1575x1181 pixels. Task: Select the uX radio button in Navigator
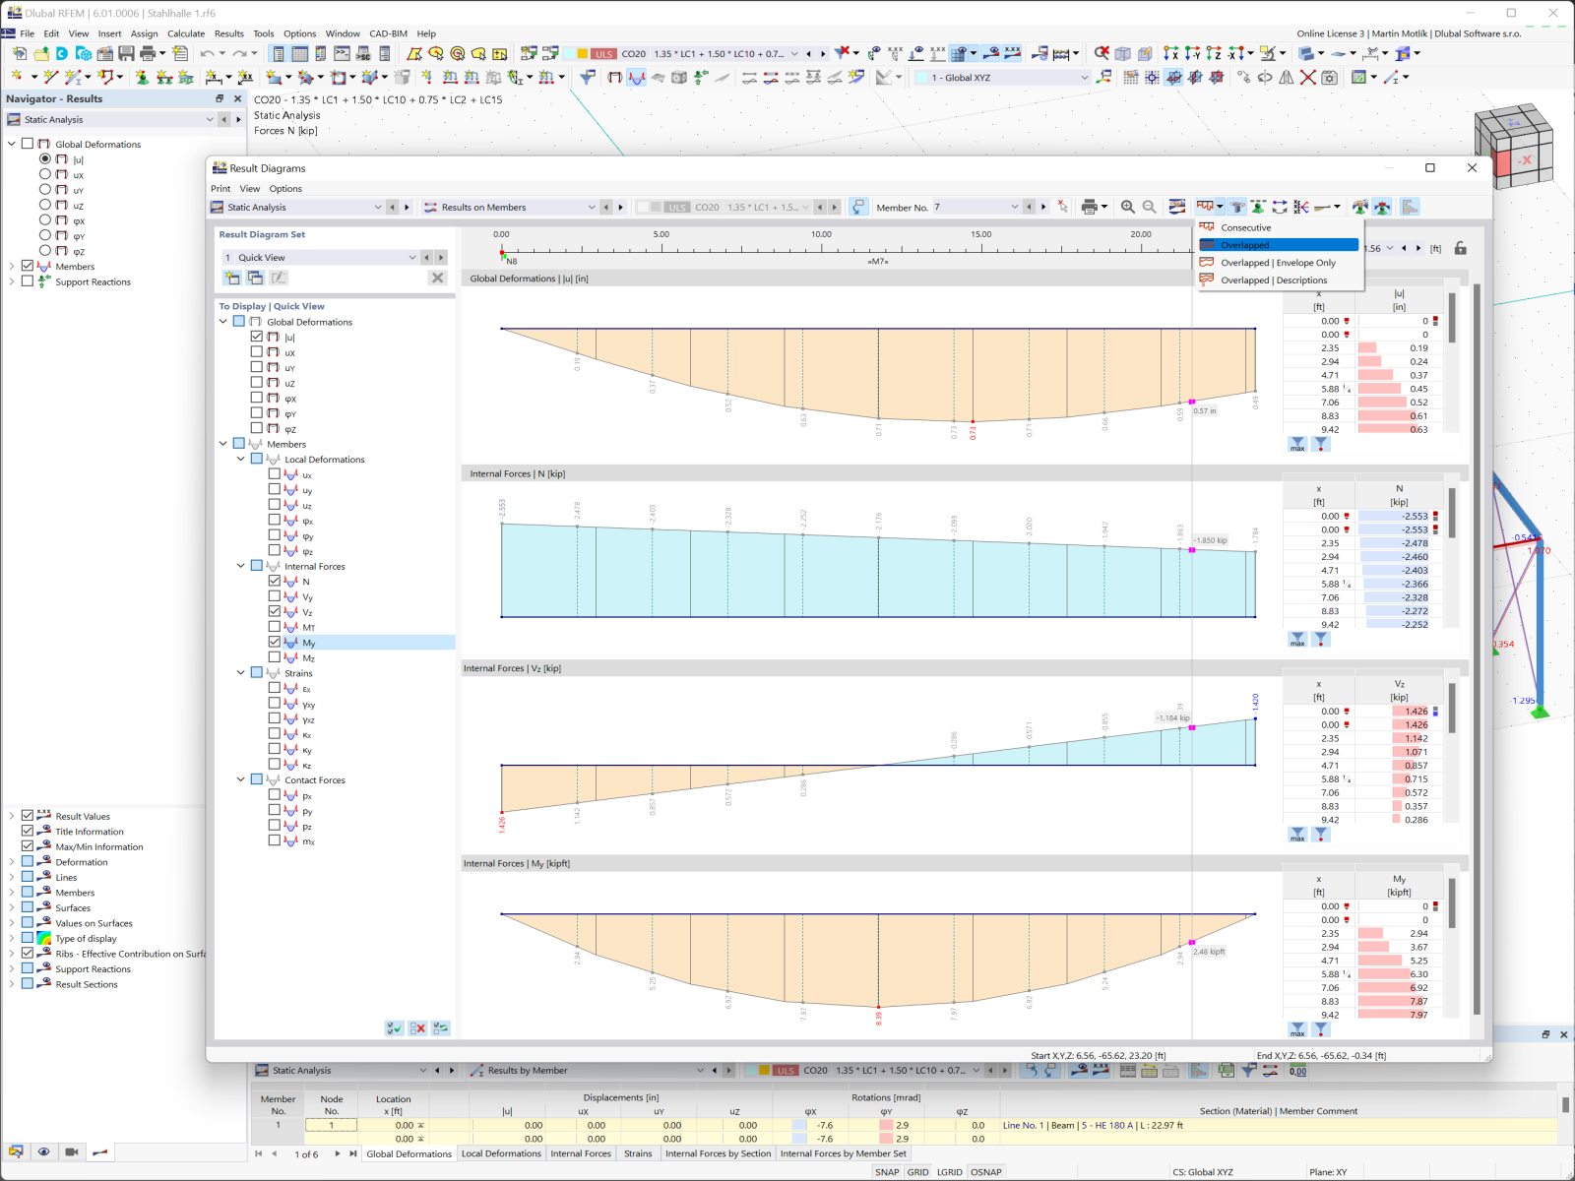tap(45, 174)
